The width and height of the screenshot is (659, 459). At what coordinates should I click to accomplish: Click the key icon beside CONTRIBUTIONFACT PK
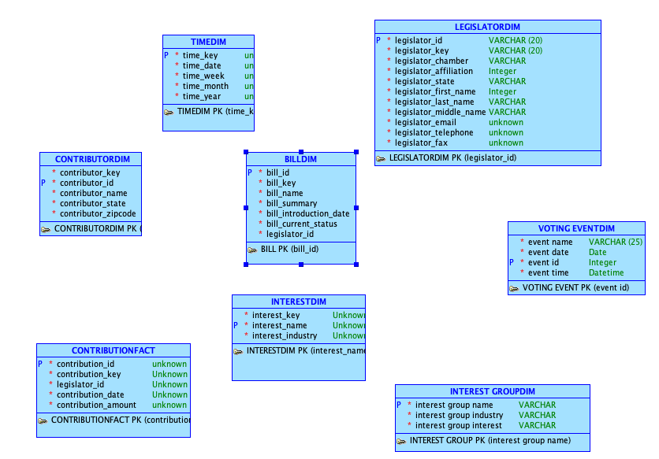coord(43,420)
